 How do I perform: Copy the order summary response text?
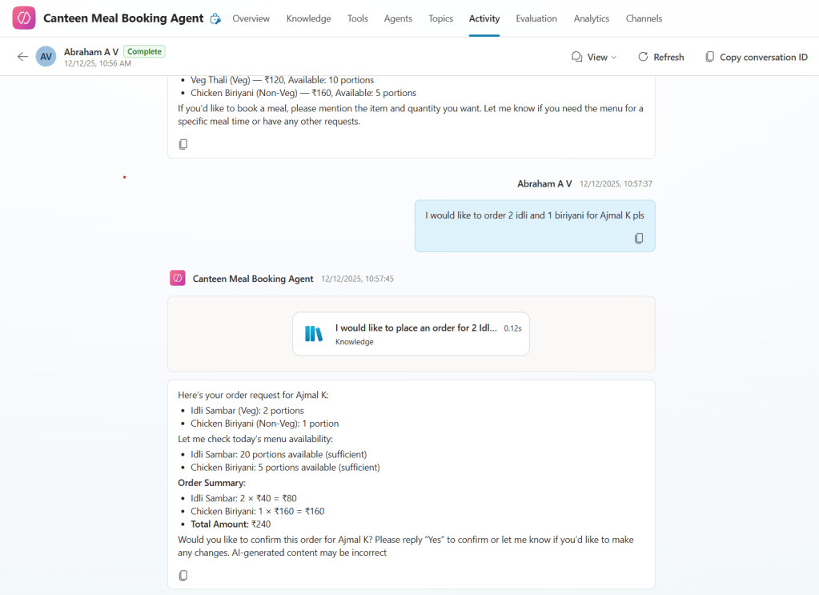(183, 576)
